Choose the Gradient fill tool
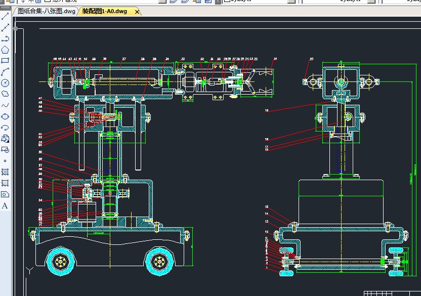 click(x=5, y=183)
